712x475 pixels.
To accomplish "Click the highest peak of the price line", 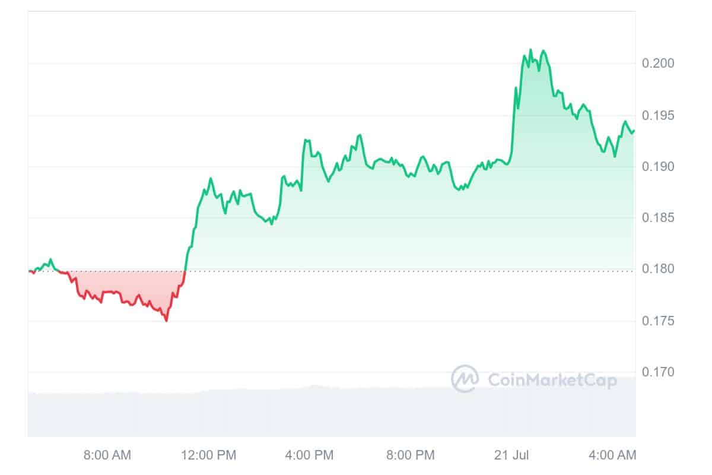I will point(530,50).
